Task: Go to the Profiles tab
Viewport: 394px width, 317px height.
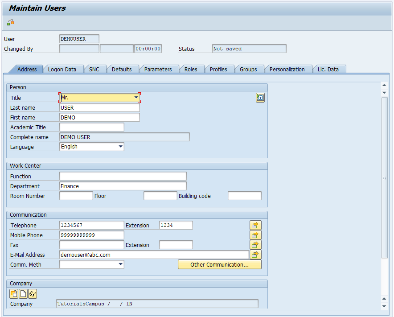Action: tap(218, 69)
